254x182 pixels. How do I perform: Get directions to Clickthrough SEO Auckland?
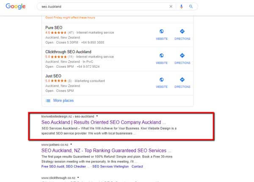pyautogui.click(x=182, y=55)
